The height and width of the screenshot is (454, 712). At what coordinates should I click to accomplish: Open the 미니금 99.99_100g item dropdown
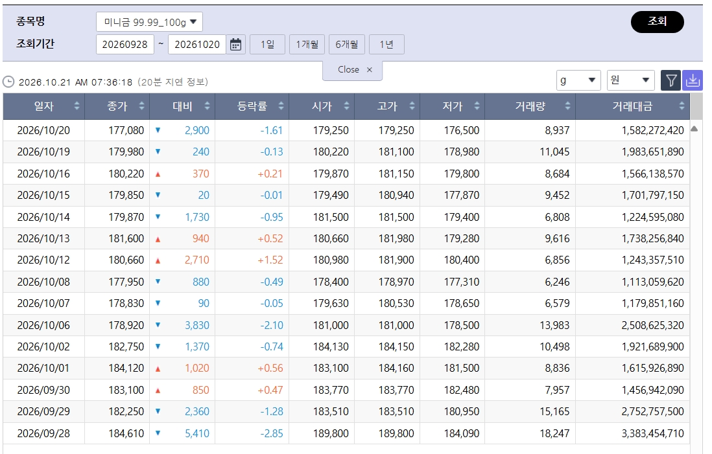(x=149, y=22)
